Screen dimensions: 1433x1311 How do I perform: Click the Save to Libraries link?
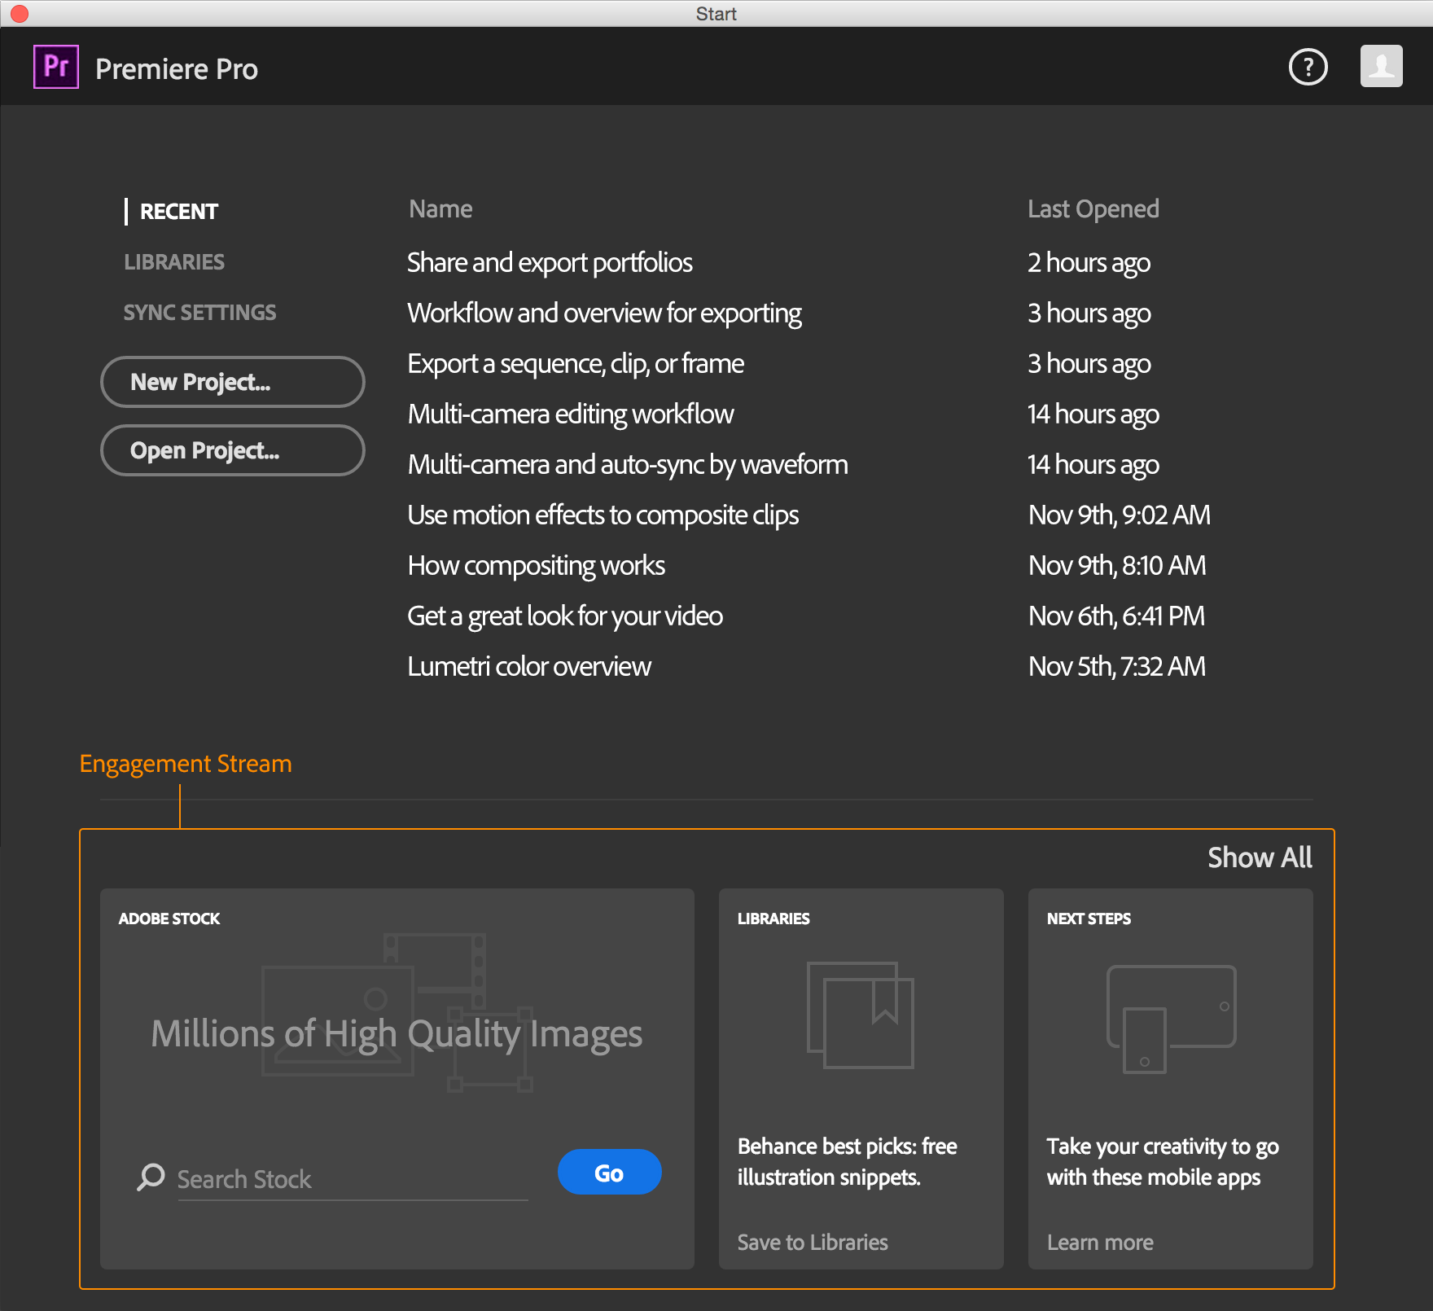(x=813, y=1242)
